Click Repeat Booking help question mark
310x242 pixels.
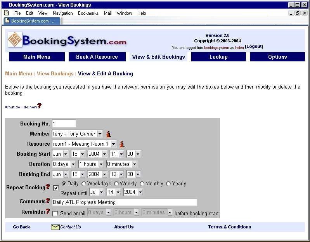coord(48,187)
